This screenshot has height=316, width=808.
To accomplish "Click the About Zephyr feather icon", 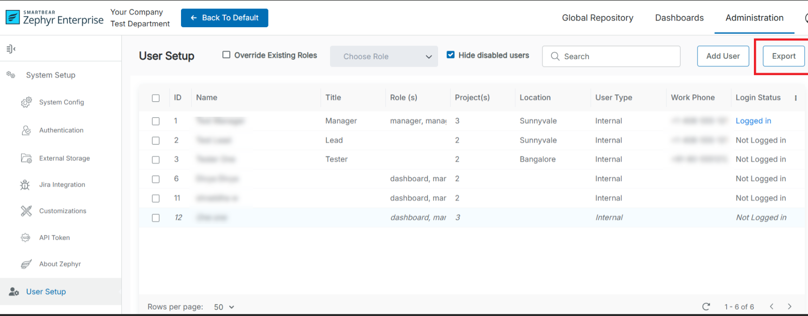I will pyautogui.click(x=26, y=264).
